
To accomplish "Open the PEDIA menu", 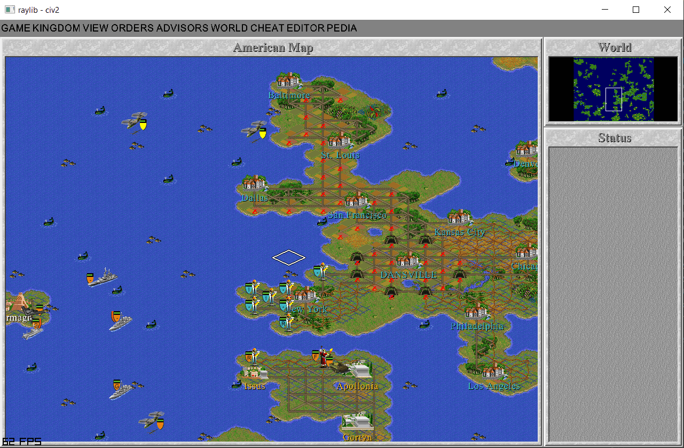I will pos(342,28).
